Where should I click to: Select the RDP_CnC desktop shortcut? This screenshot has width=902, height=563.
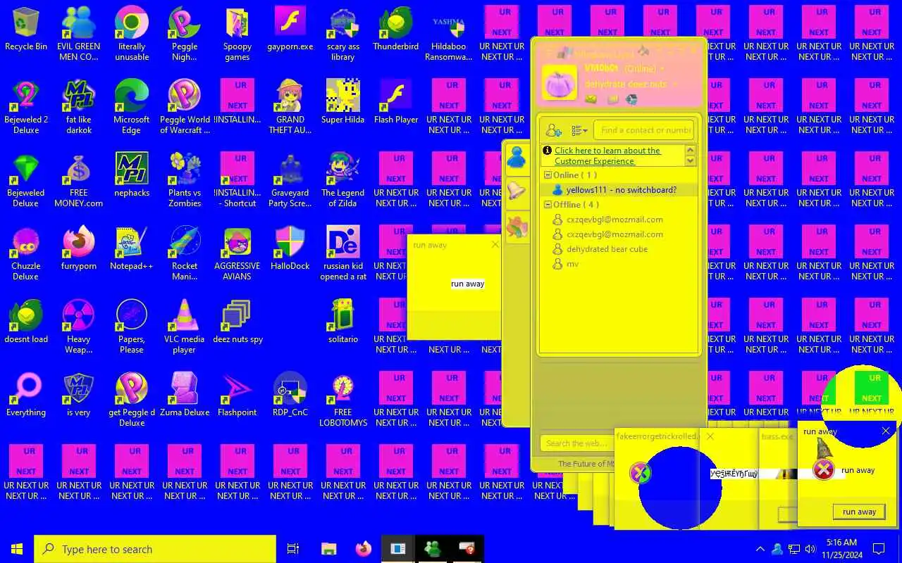290,396
